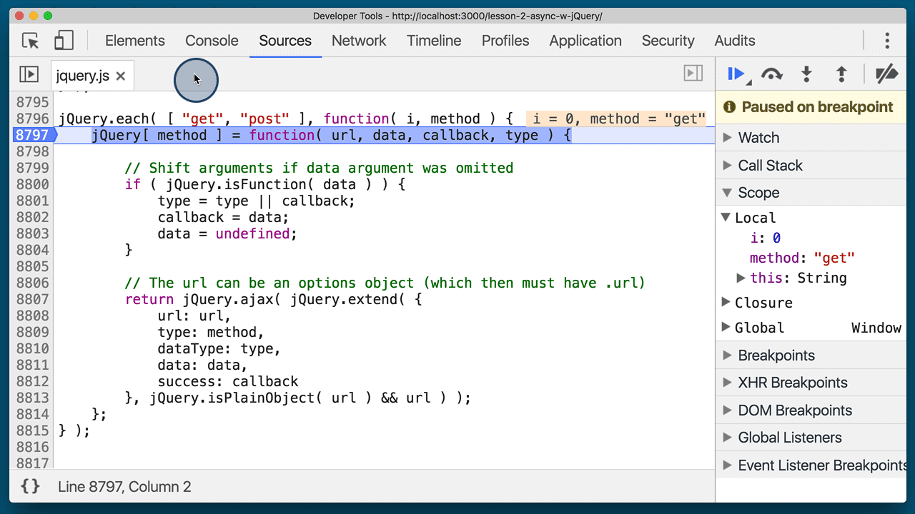This screenshot has width=915, height=514.
Task: Close the jquery.js file tab
Action: coord(121,76)
